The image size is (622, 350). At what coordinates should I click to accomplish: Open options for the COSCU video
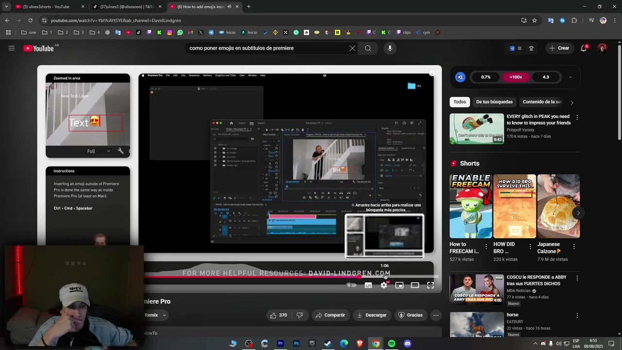click(577, 278)
